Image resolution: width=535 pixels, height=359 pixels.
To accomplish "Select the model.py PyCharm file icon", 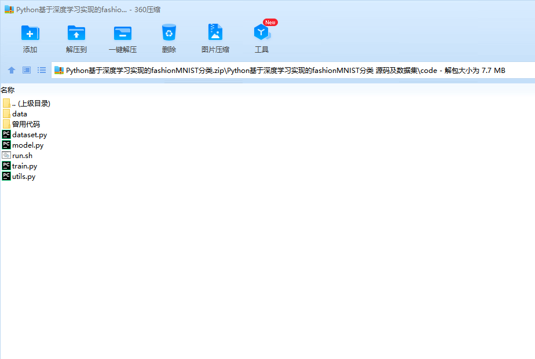I will 6,145.
